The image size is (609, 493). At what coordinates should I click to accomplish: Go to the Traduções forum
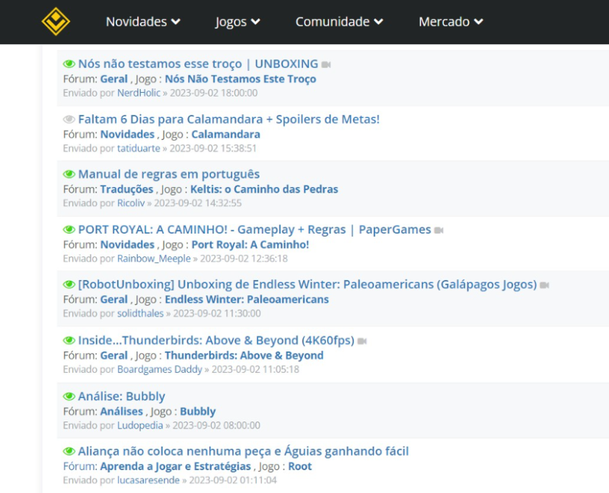tap(126, 189)
